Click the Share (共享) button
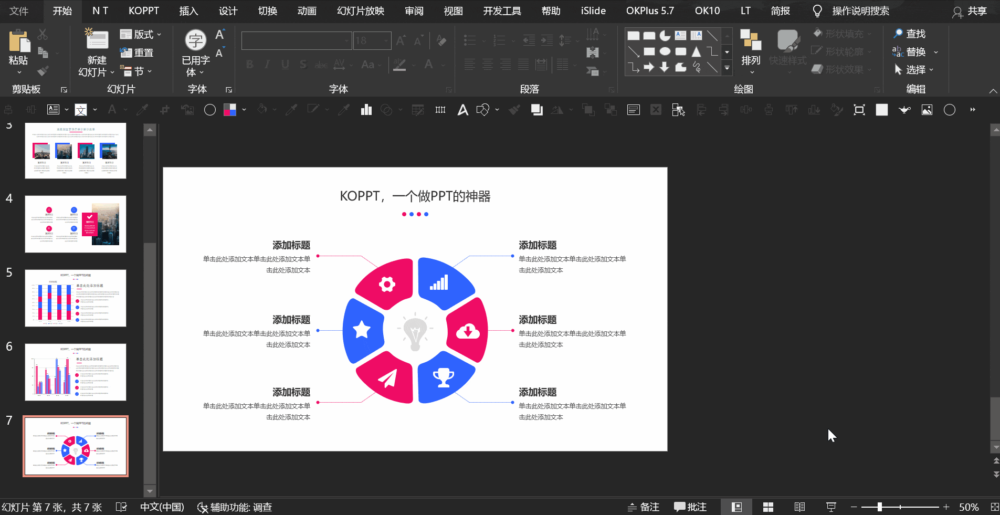 [x=970, y=11]
